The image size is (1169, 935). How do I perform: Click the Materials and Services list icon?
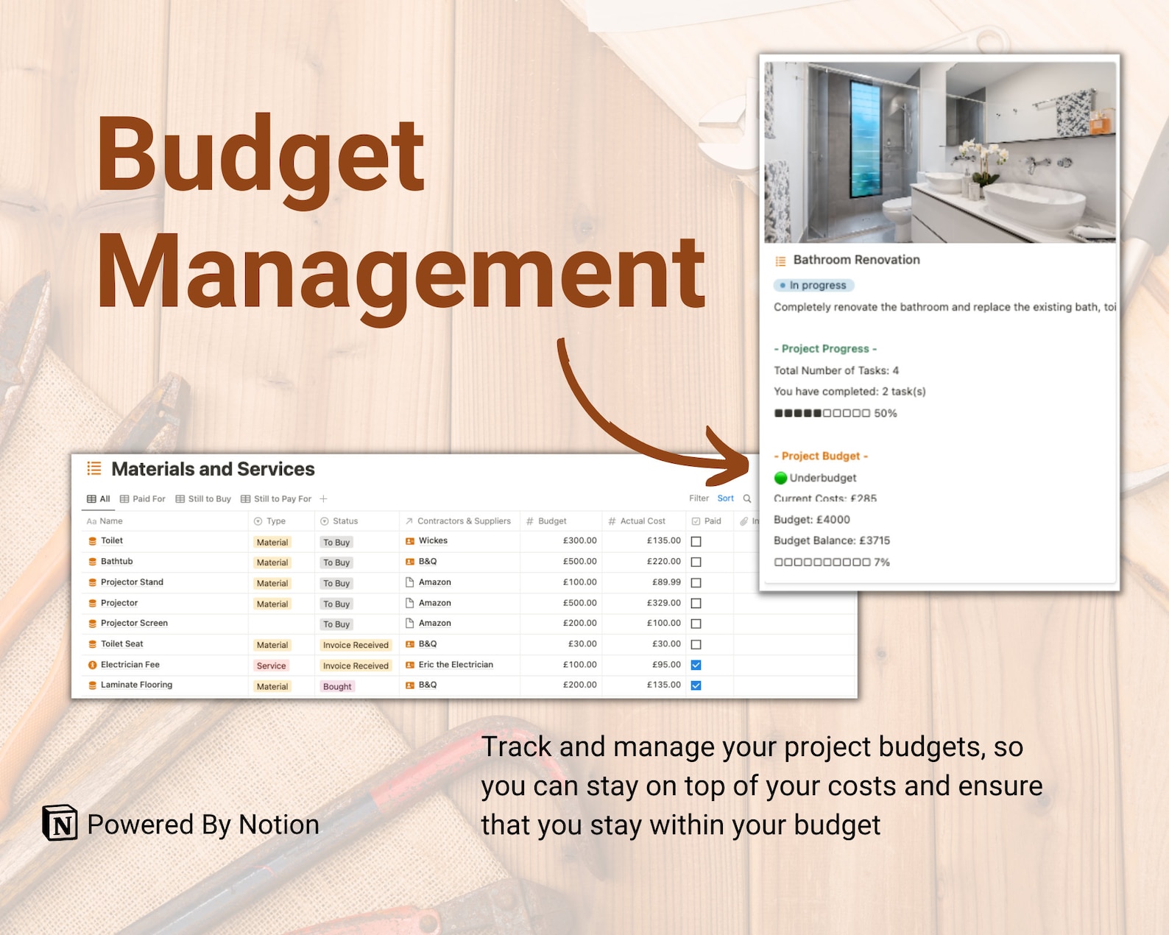[x=94, y=468]
